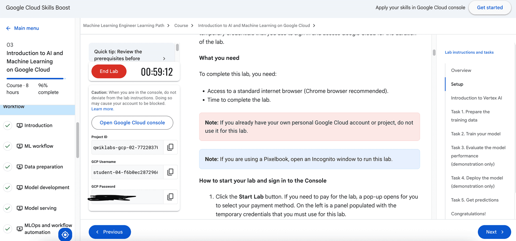This screenshot has height=241, width=516.
Task: Jump to Task 3. Evaluate the model performance
Action: (478, 156)
